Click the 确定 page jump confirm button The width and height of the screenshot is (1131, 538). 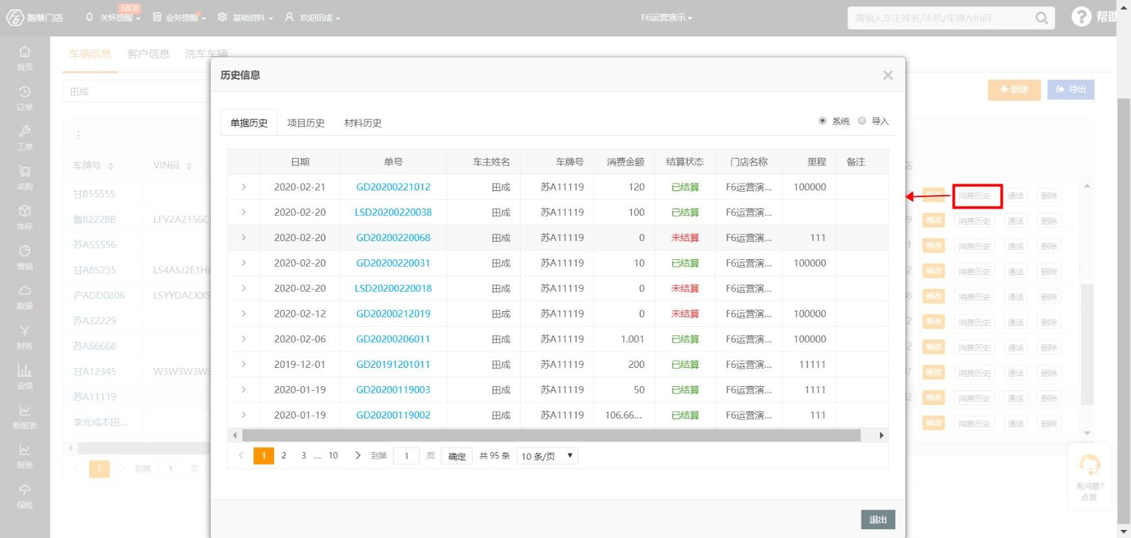[x=457, y=456]
